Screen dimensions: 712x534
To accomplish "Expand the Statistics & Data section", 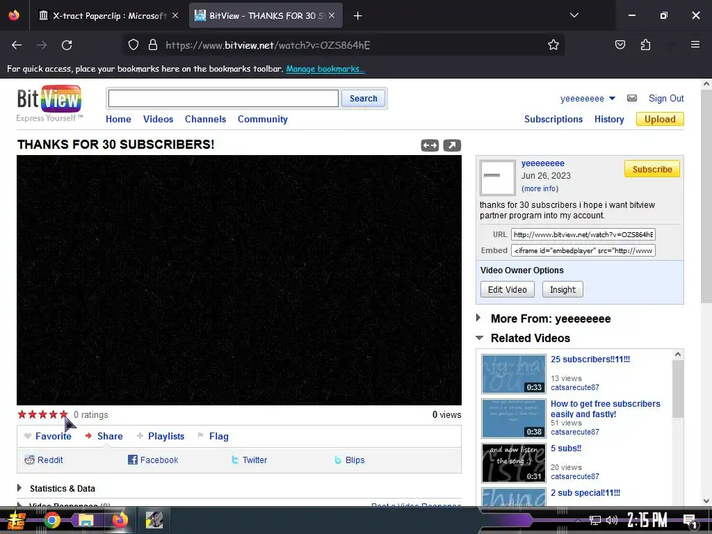I will click(19, 488).
